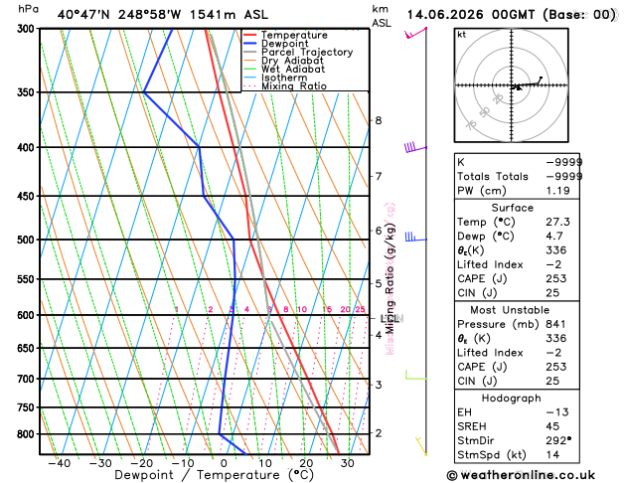Viewport: 625px width, 483px height.
Task: Click the SREH value 45
Action: tap(552, 426)
